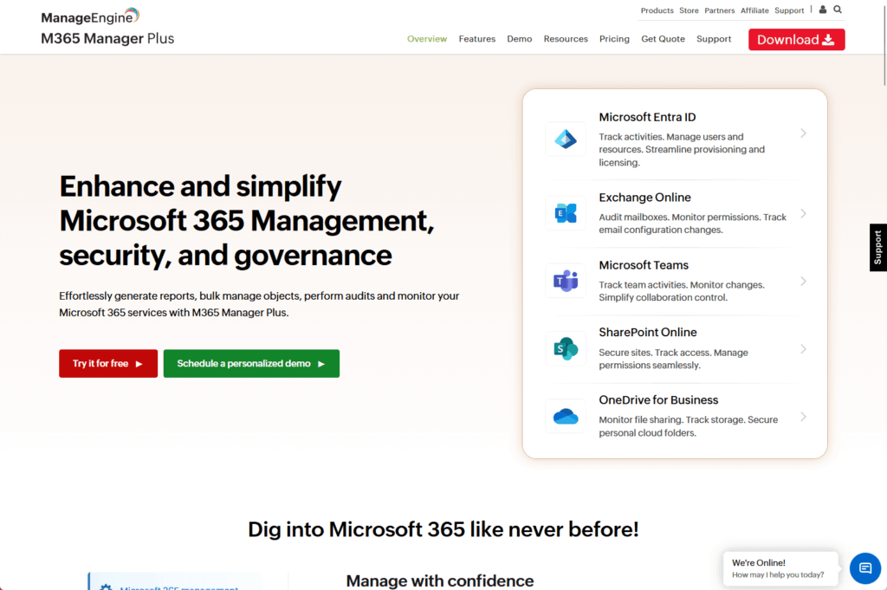Open the Store link
This screenshot has width=887, height=590.
click(689, 10)
